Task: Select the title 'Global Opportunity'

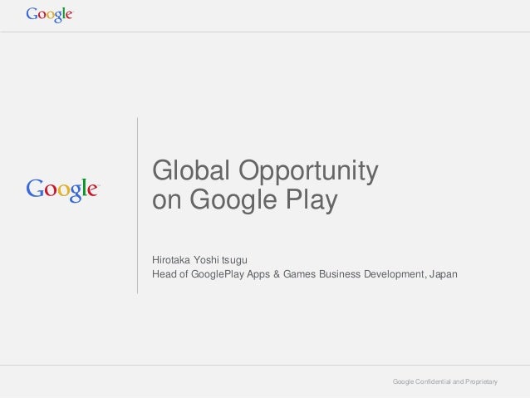Action: coord(265,171)
